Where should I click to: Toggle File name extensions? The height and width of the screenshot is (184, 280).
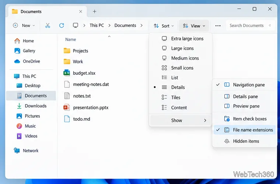click(x=245, y=130)
